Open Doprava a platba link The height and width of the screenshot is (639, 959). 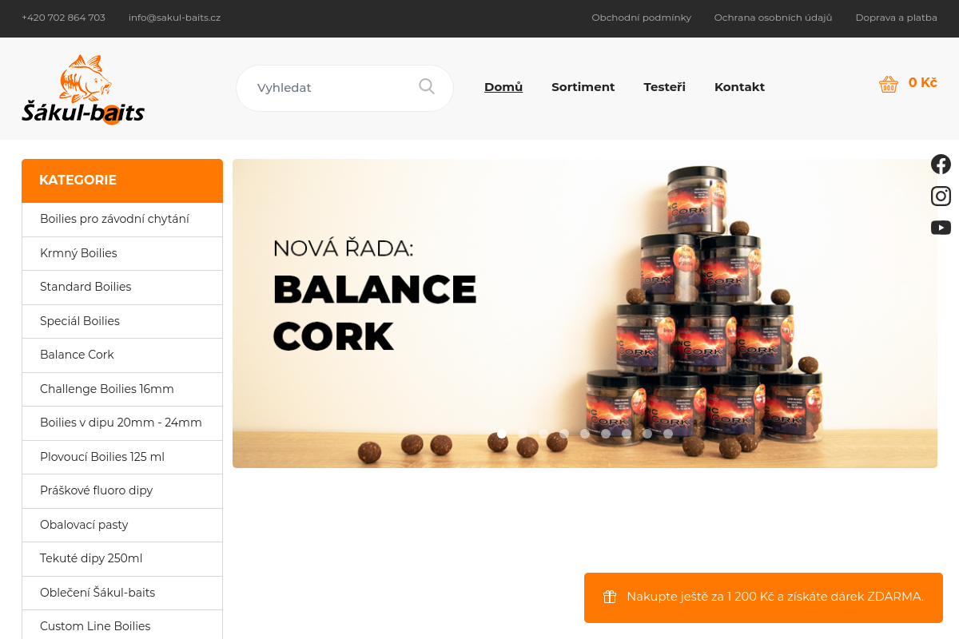[x=897, y=18]
